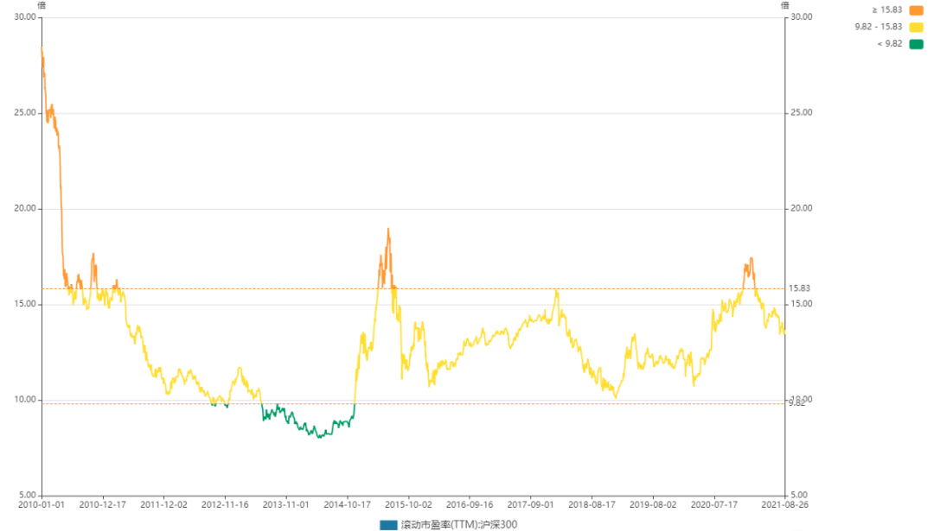
Task: Click the 15.83 threshold line label
Action: 799,288
